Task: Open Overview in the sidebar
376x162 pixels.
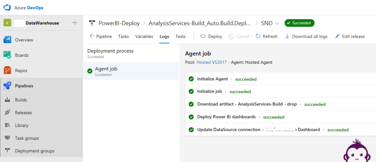Action: 24,40
